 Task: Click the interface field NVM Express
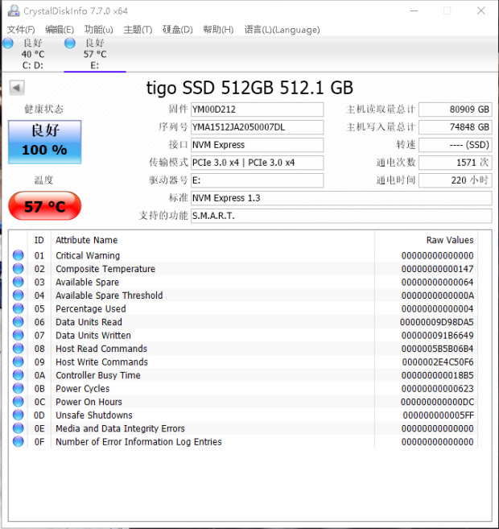(x=258, y=145)
